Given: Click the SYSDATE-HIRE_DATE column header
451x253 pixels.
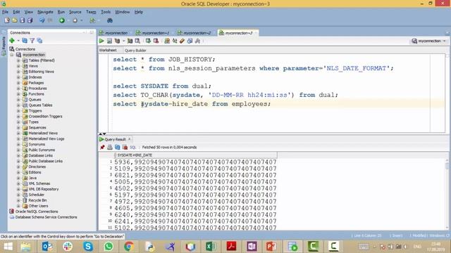Looking at the screenshot, I should (x=195, y=155).
